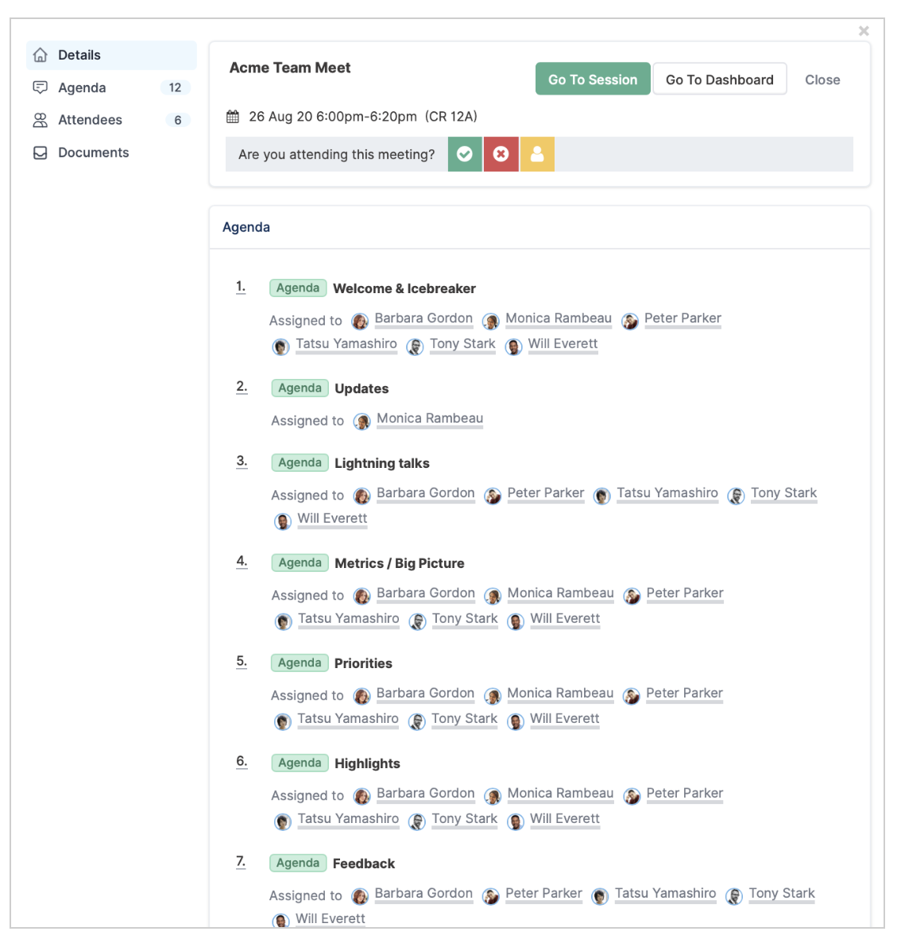Click the Attendees people icon in sidebar
Image resolution: width=901 pixels, height=939 pixels.
point(41,121)
